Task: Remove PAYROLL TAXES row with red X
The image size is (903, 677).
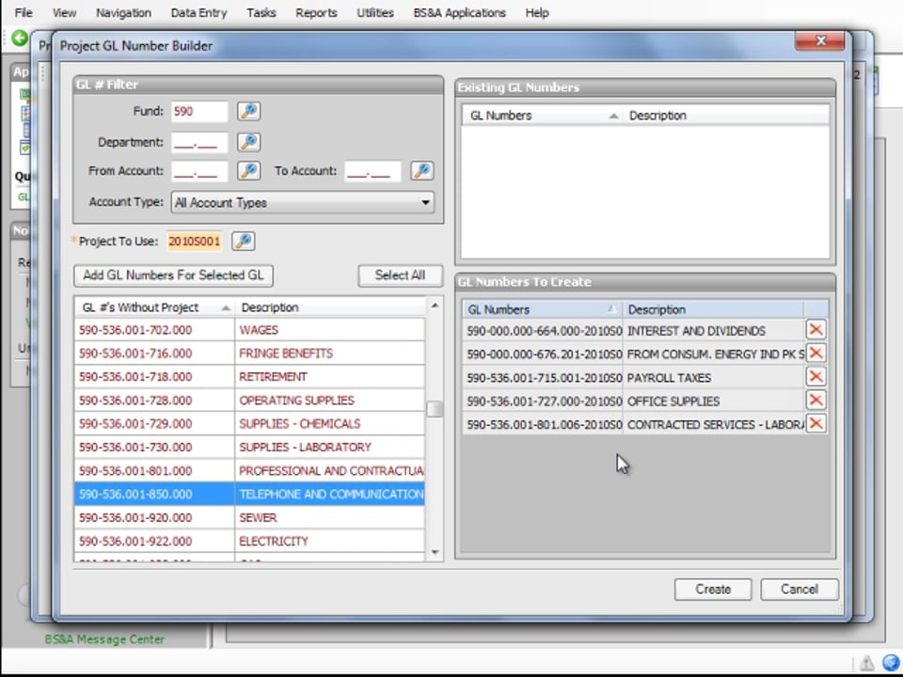Action: click(x=816, y=376)
